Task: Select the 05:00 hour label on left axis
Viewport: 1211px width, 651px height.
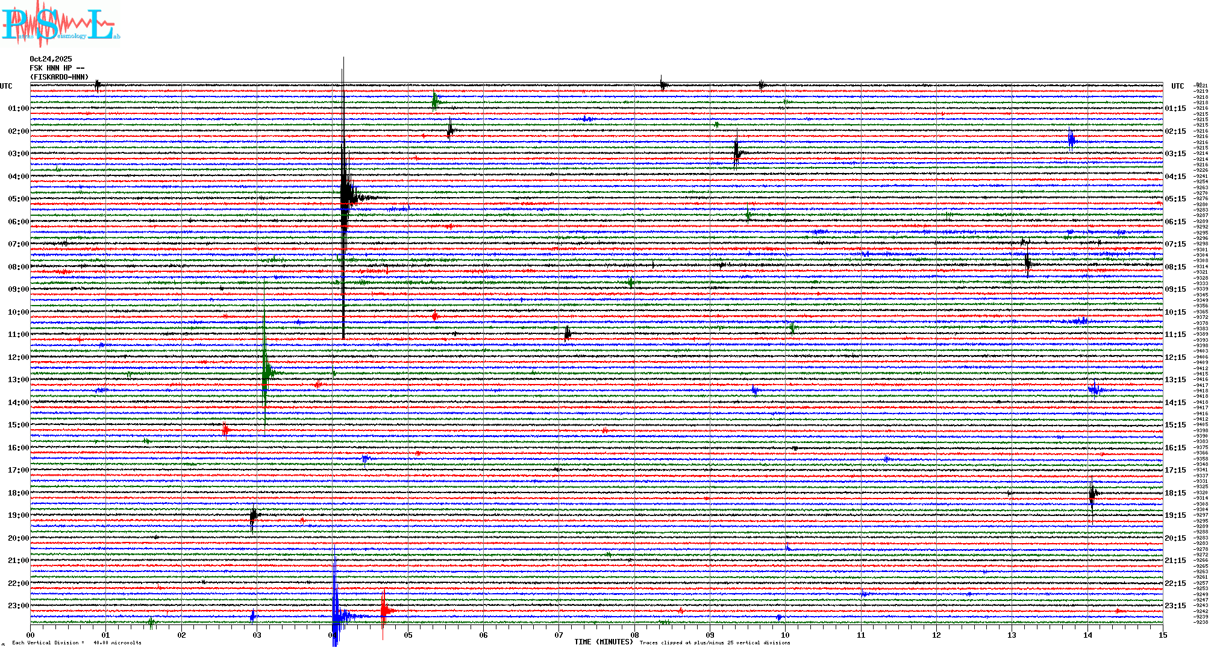Action: 18,199
